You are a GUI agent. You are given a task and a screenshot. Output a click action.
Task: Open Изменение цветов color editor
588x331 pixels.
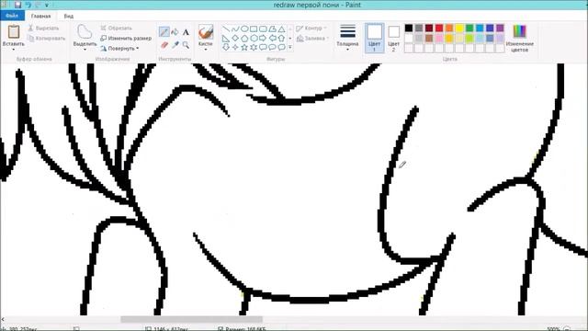[x=520, y=38]
